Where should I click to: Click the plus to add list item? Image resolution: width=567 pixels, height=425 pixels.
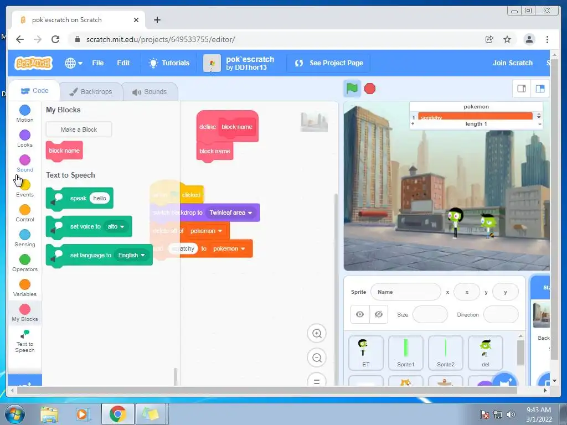pos(413,123)
